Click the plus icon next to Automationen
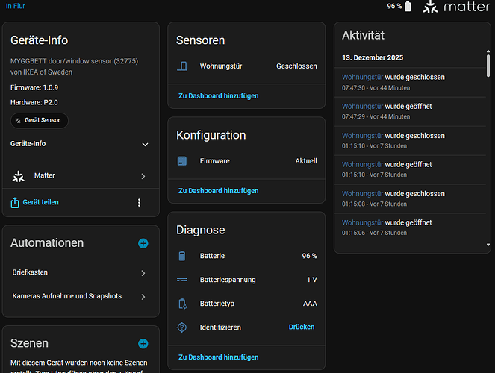 coord(143,243)
